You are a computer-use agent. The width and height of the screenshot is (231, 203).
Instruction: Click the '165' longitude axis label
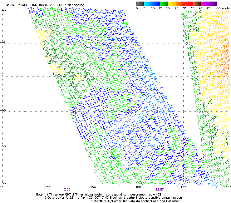click(x=229, y=187)
